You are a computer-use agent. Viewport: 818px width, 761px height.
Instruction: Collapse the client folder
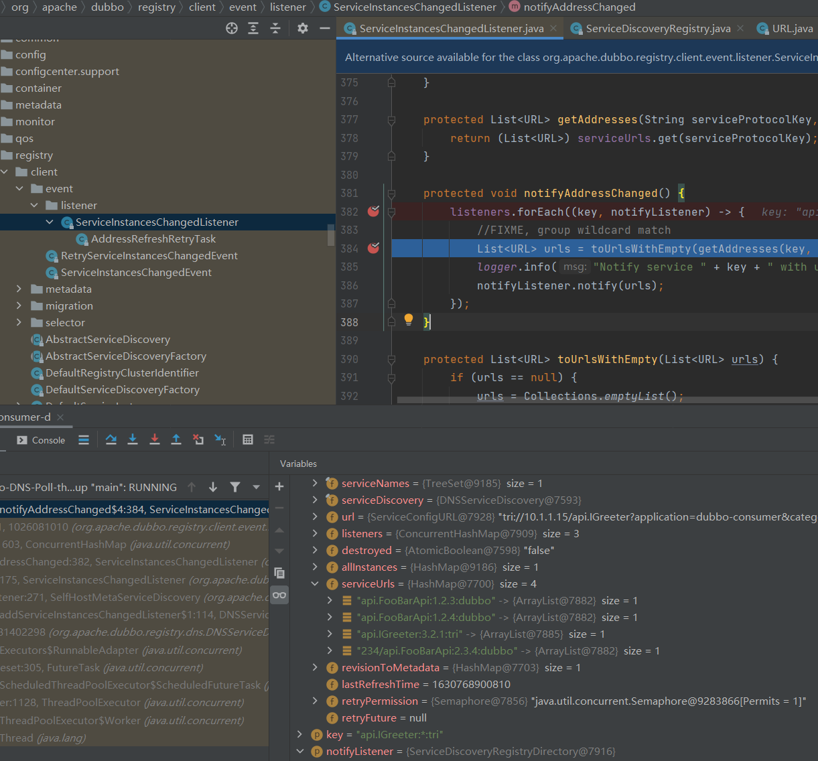[x=5, y=171]
